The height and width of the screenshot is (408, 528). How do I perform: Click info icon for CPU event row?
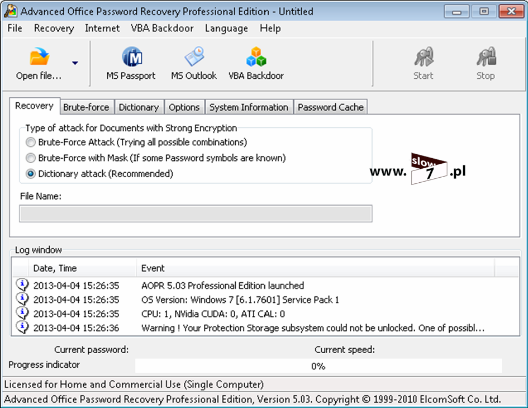[22, 314]
